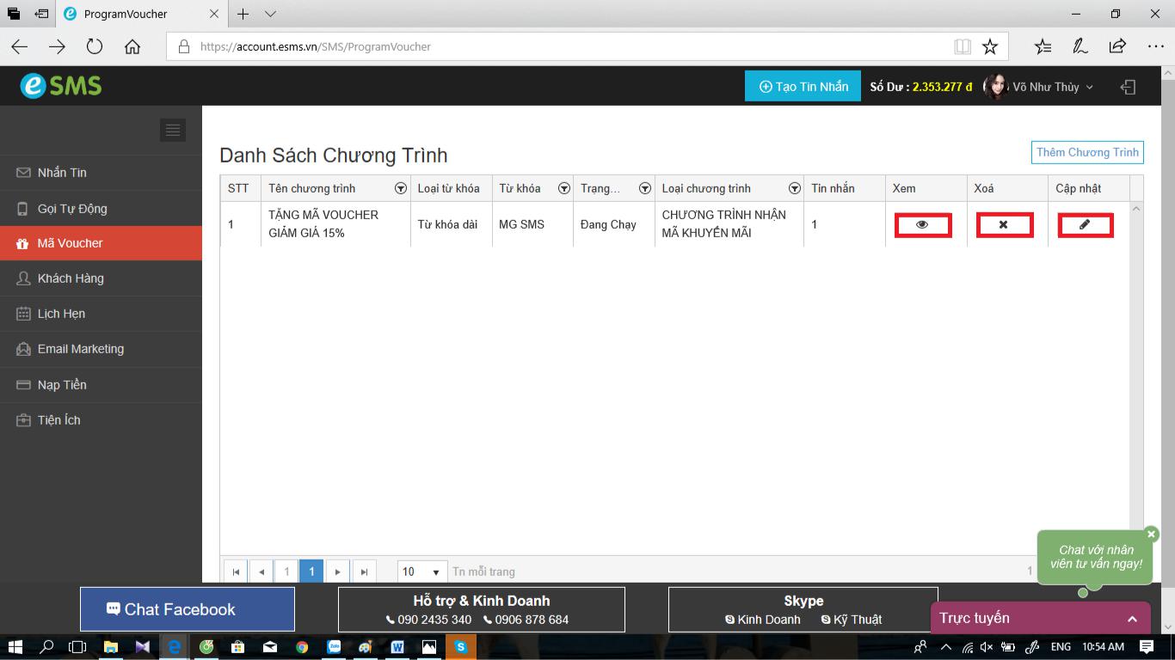The image size is (1175, 660).
Task: Open the favorites hub icon
Action: (x=1043, y=46)
